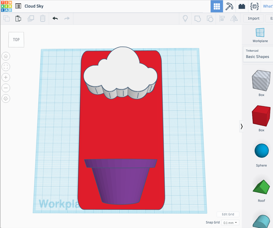Viewport: 273px width, 228px height.
Task: Select the Duplicate and repeat icon
Action: (31, 18)
